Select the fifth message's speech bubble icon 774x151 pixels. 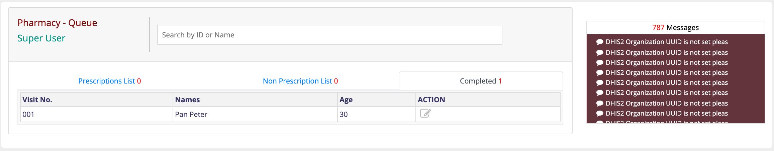(x=600, y=83)
